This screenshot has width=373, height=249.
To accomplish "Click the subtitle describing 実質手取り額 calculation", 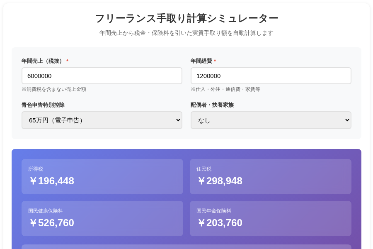I will 186,33.
